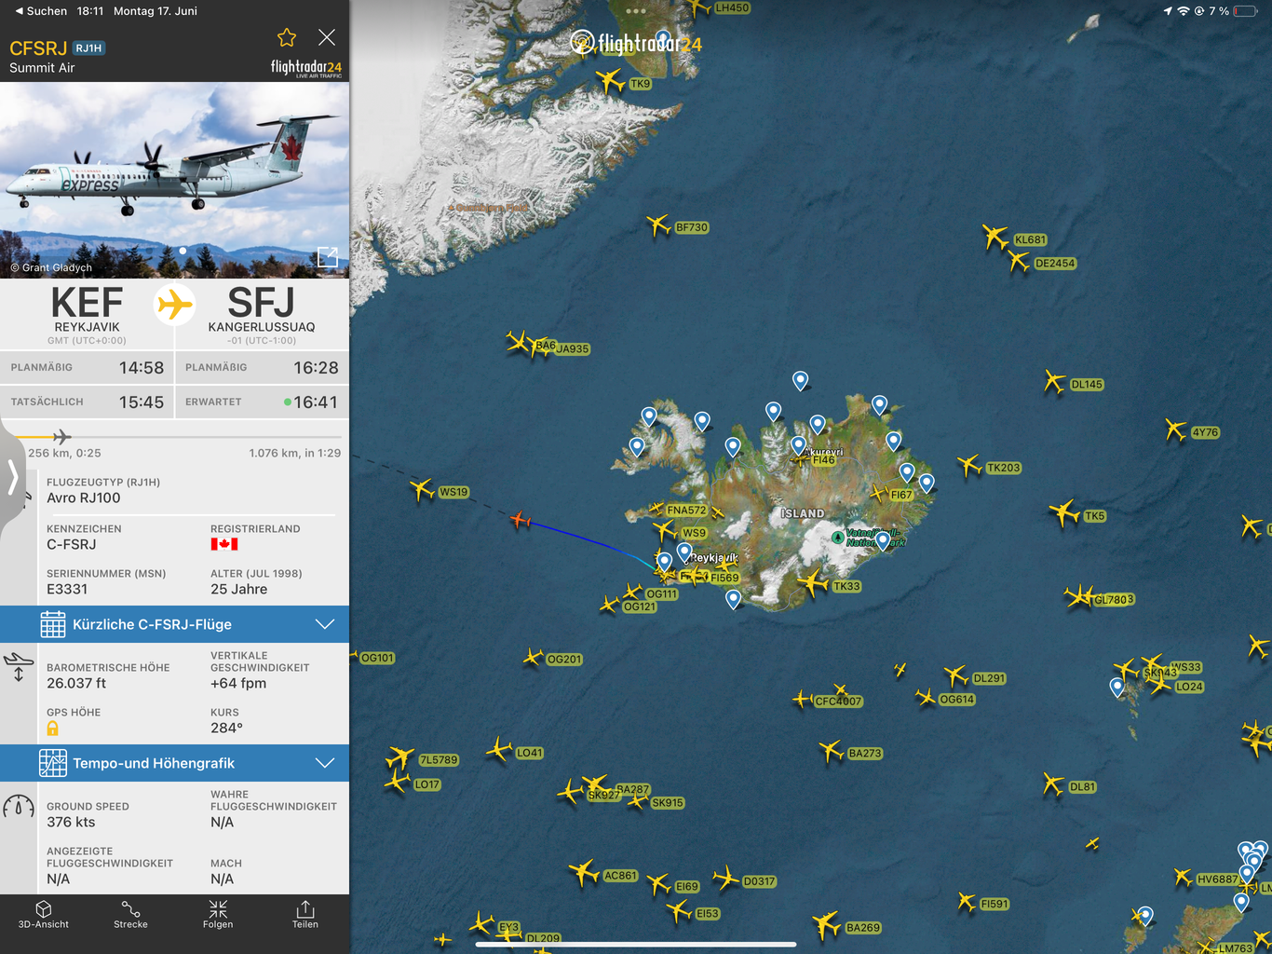Screen dimensions: 1272x954
Task: Select flight TK5 aircraft
Action: (1064, 512)
